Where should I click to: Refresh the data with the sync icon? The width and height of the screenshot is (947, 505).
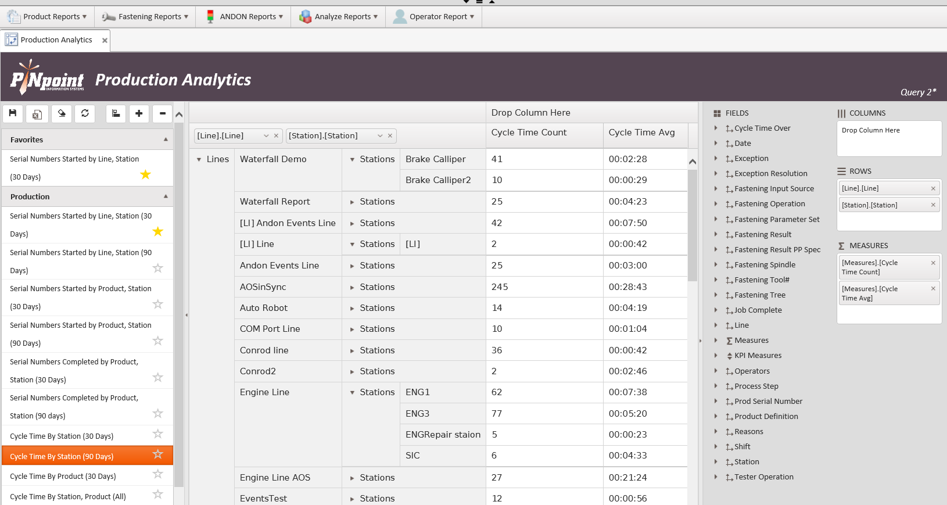point(85,113)
